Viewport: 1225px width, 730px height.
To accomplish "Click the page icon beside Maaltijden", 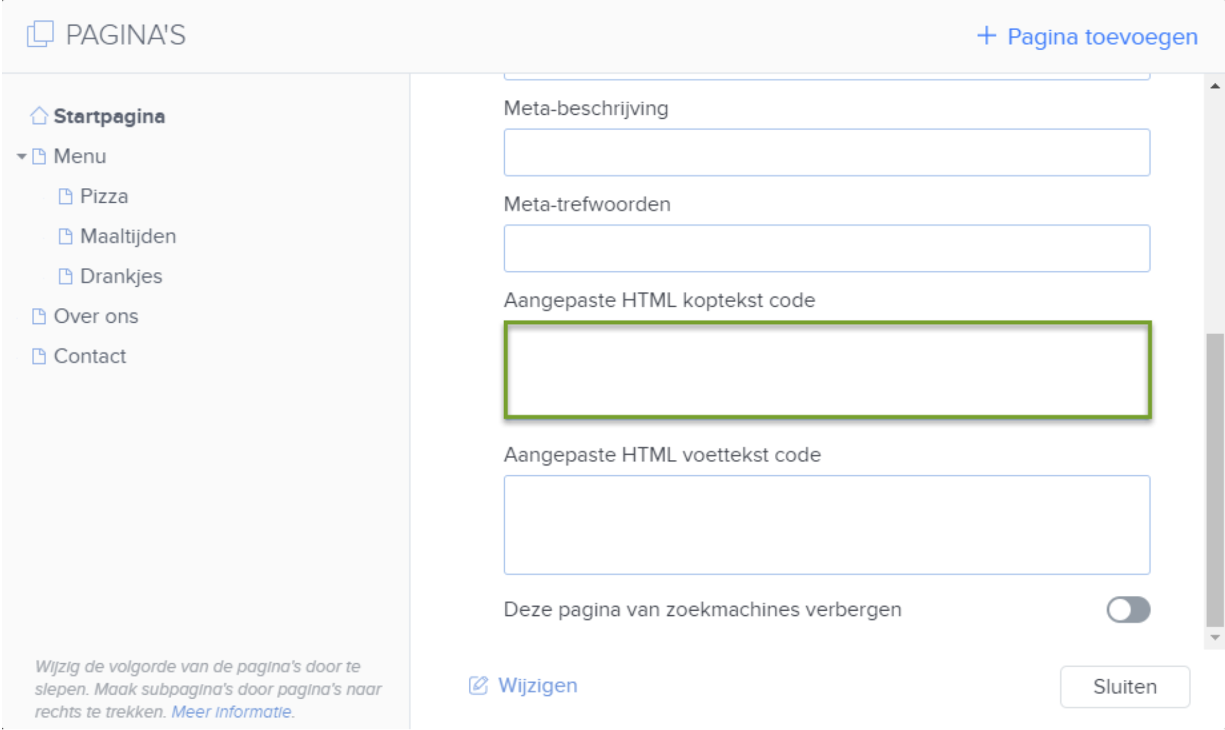I will point(65,235).
